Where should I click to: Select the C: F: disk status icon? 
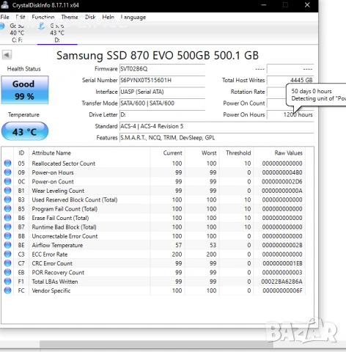point(2,26)
